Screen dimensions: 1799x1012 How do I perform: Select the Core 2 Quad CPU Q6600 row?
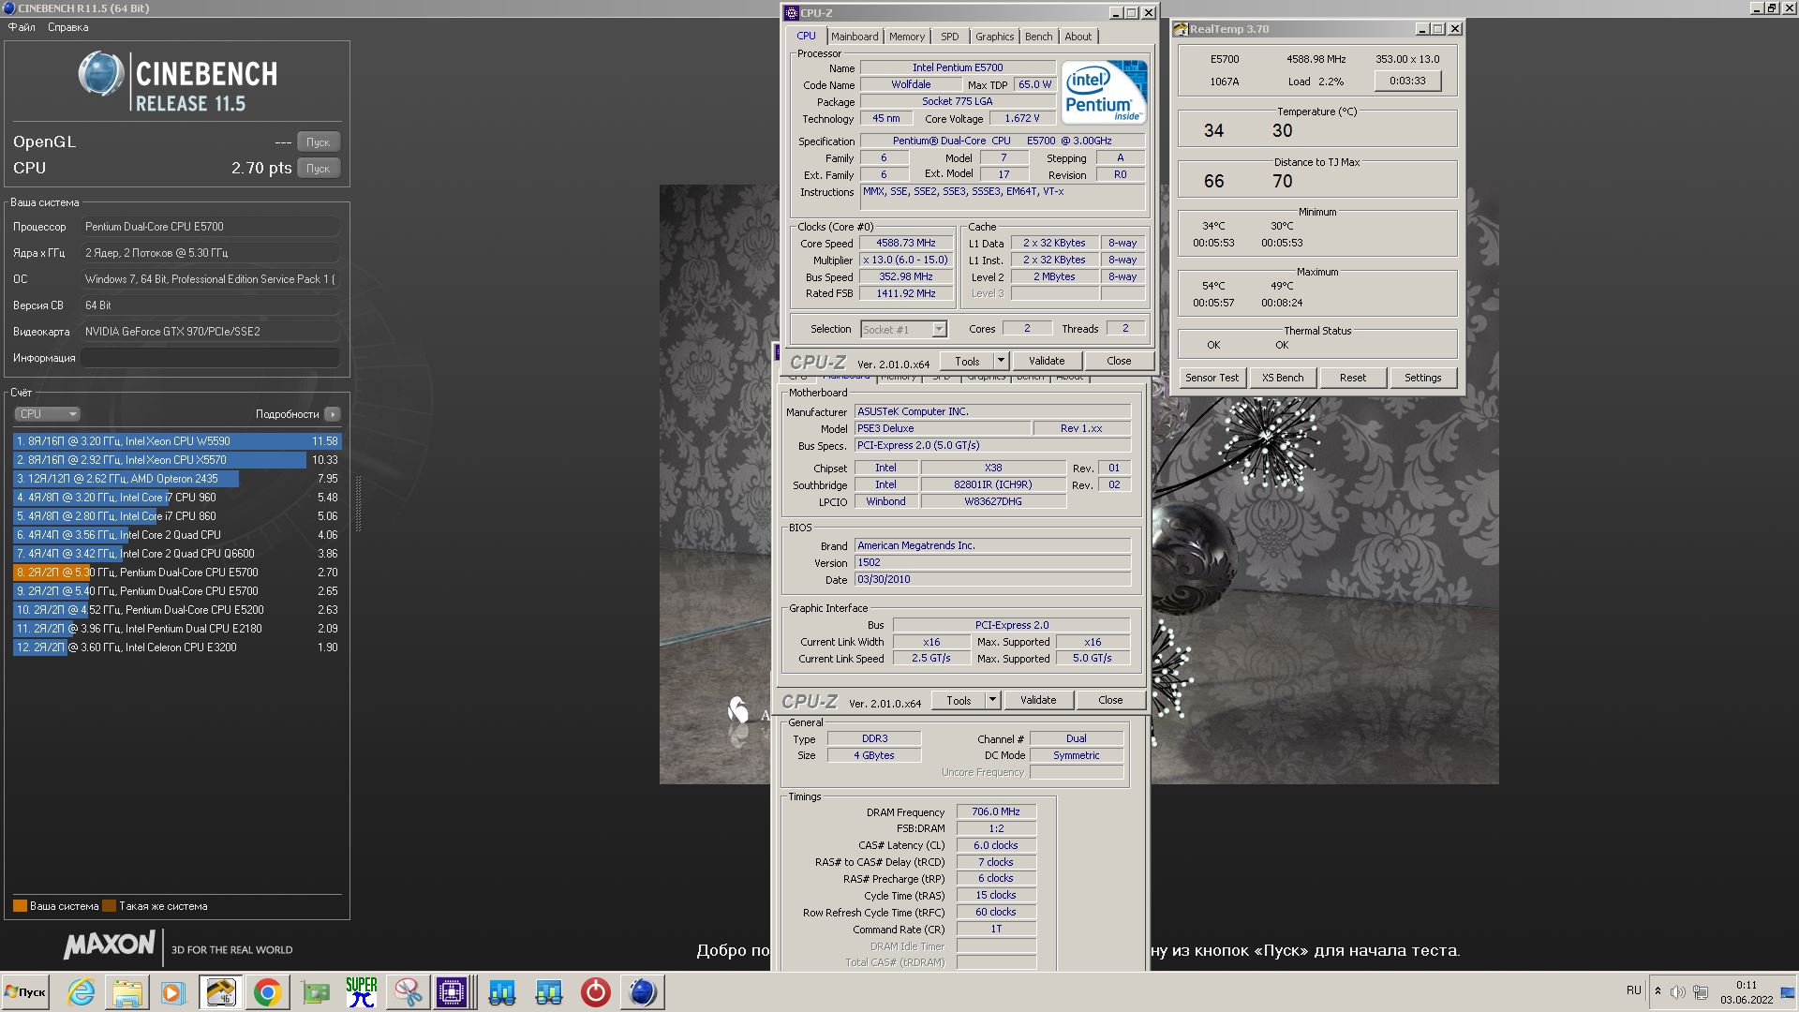point(177,554)
